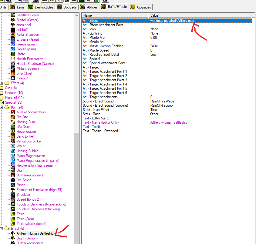The width and height of the screenshot is (256, 244).
Task: Click the Healing Aura icon
Action: click(13, 122)
